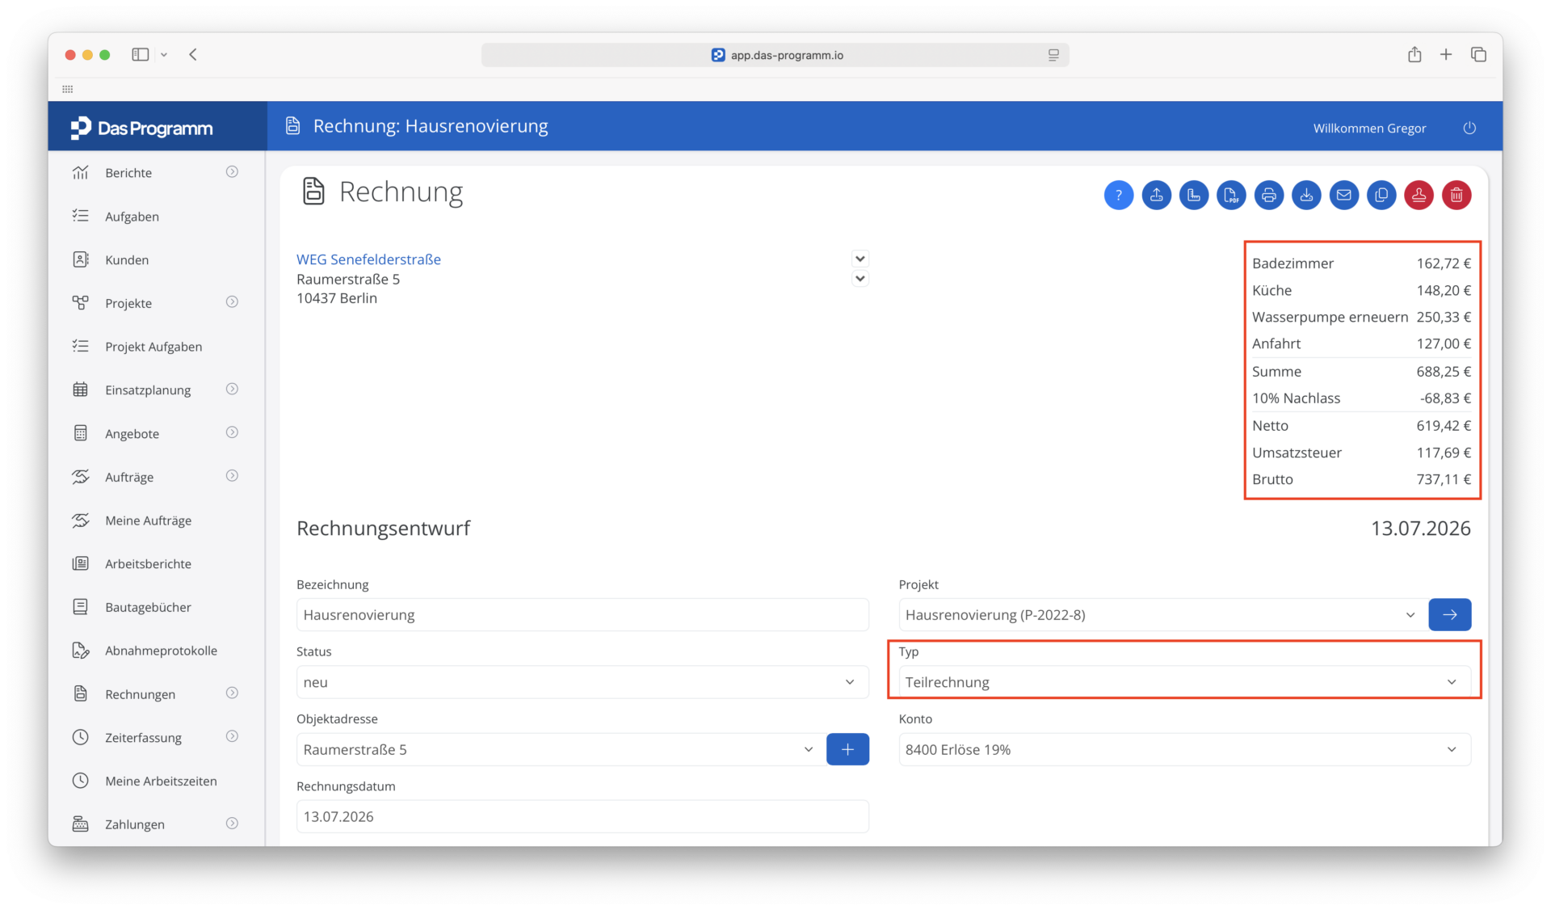This screenshot has height=910, width=1551.
Task: Open the Status dropdown showing neu
Action: pyautogui.click(x=582, y=682)
